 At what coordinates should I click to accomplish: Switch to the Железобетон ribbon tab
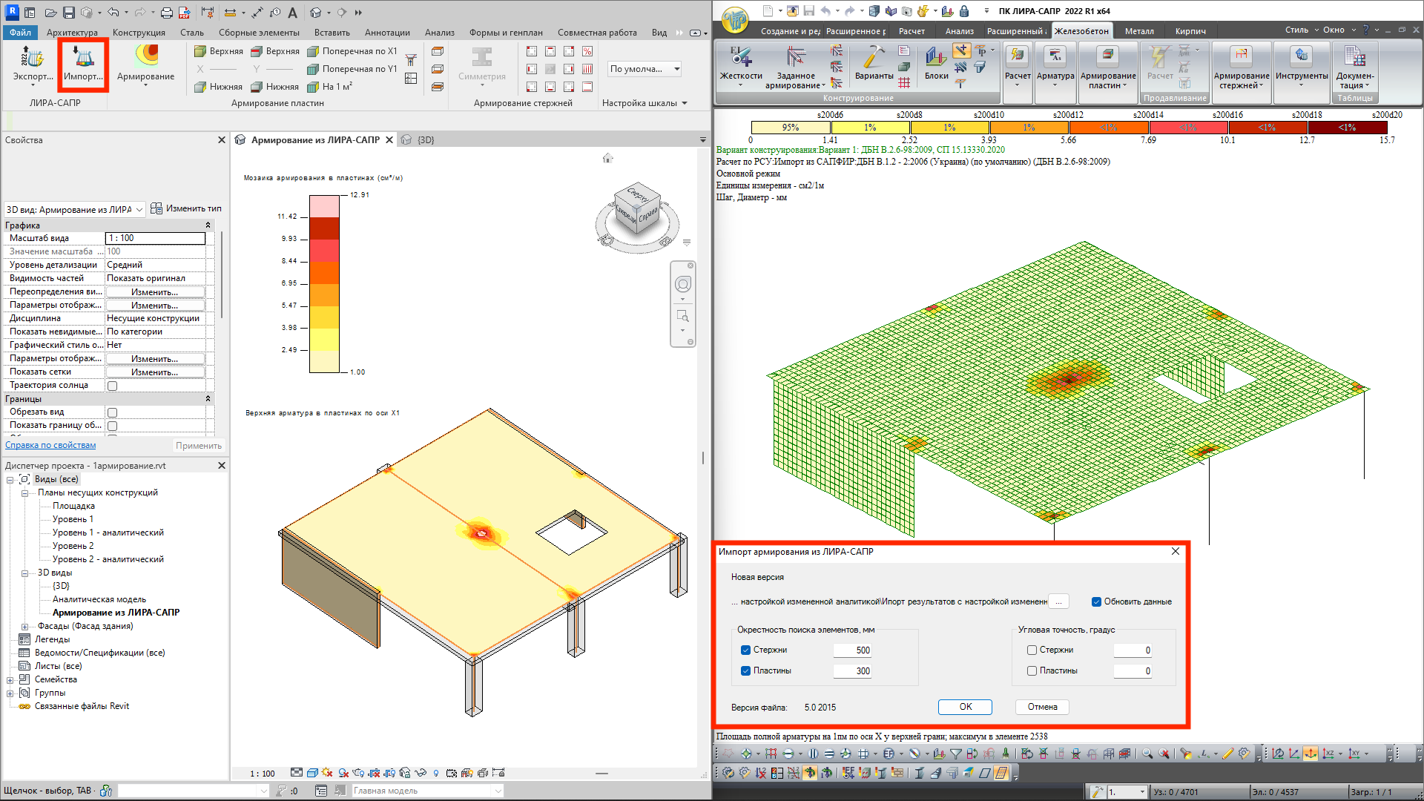pos(1081,31)
